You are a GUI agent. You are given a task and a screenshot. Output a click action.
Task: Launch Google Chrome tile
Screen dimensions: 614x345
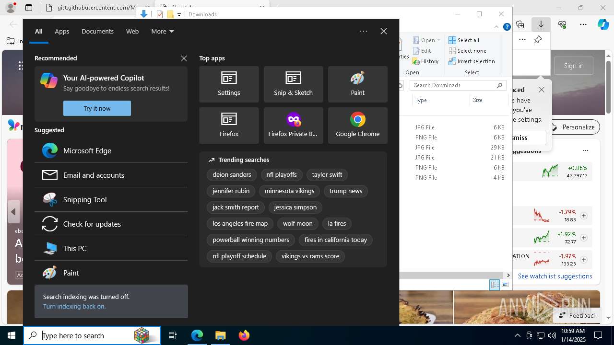[x=357, y=126]
